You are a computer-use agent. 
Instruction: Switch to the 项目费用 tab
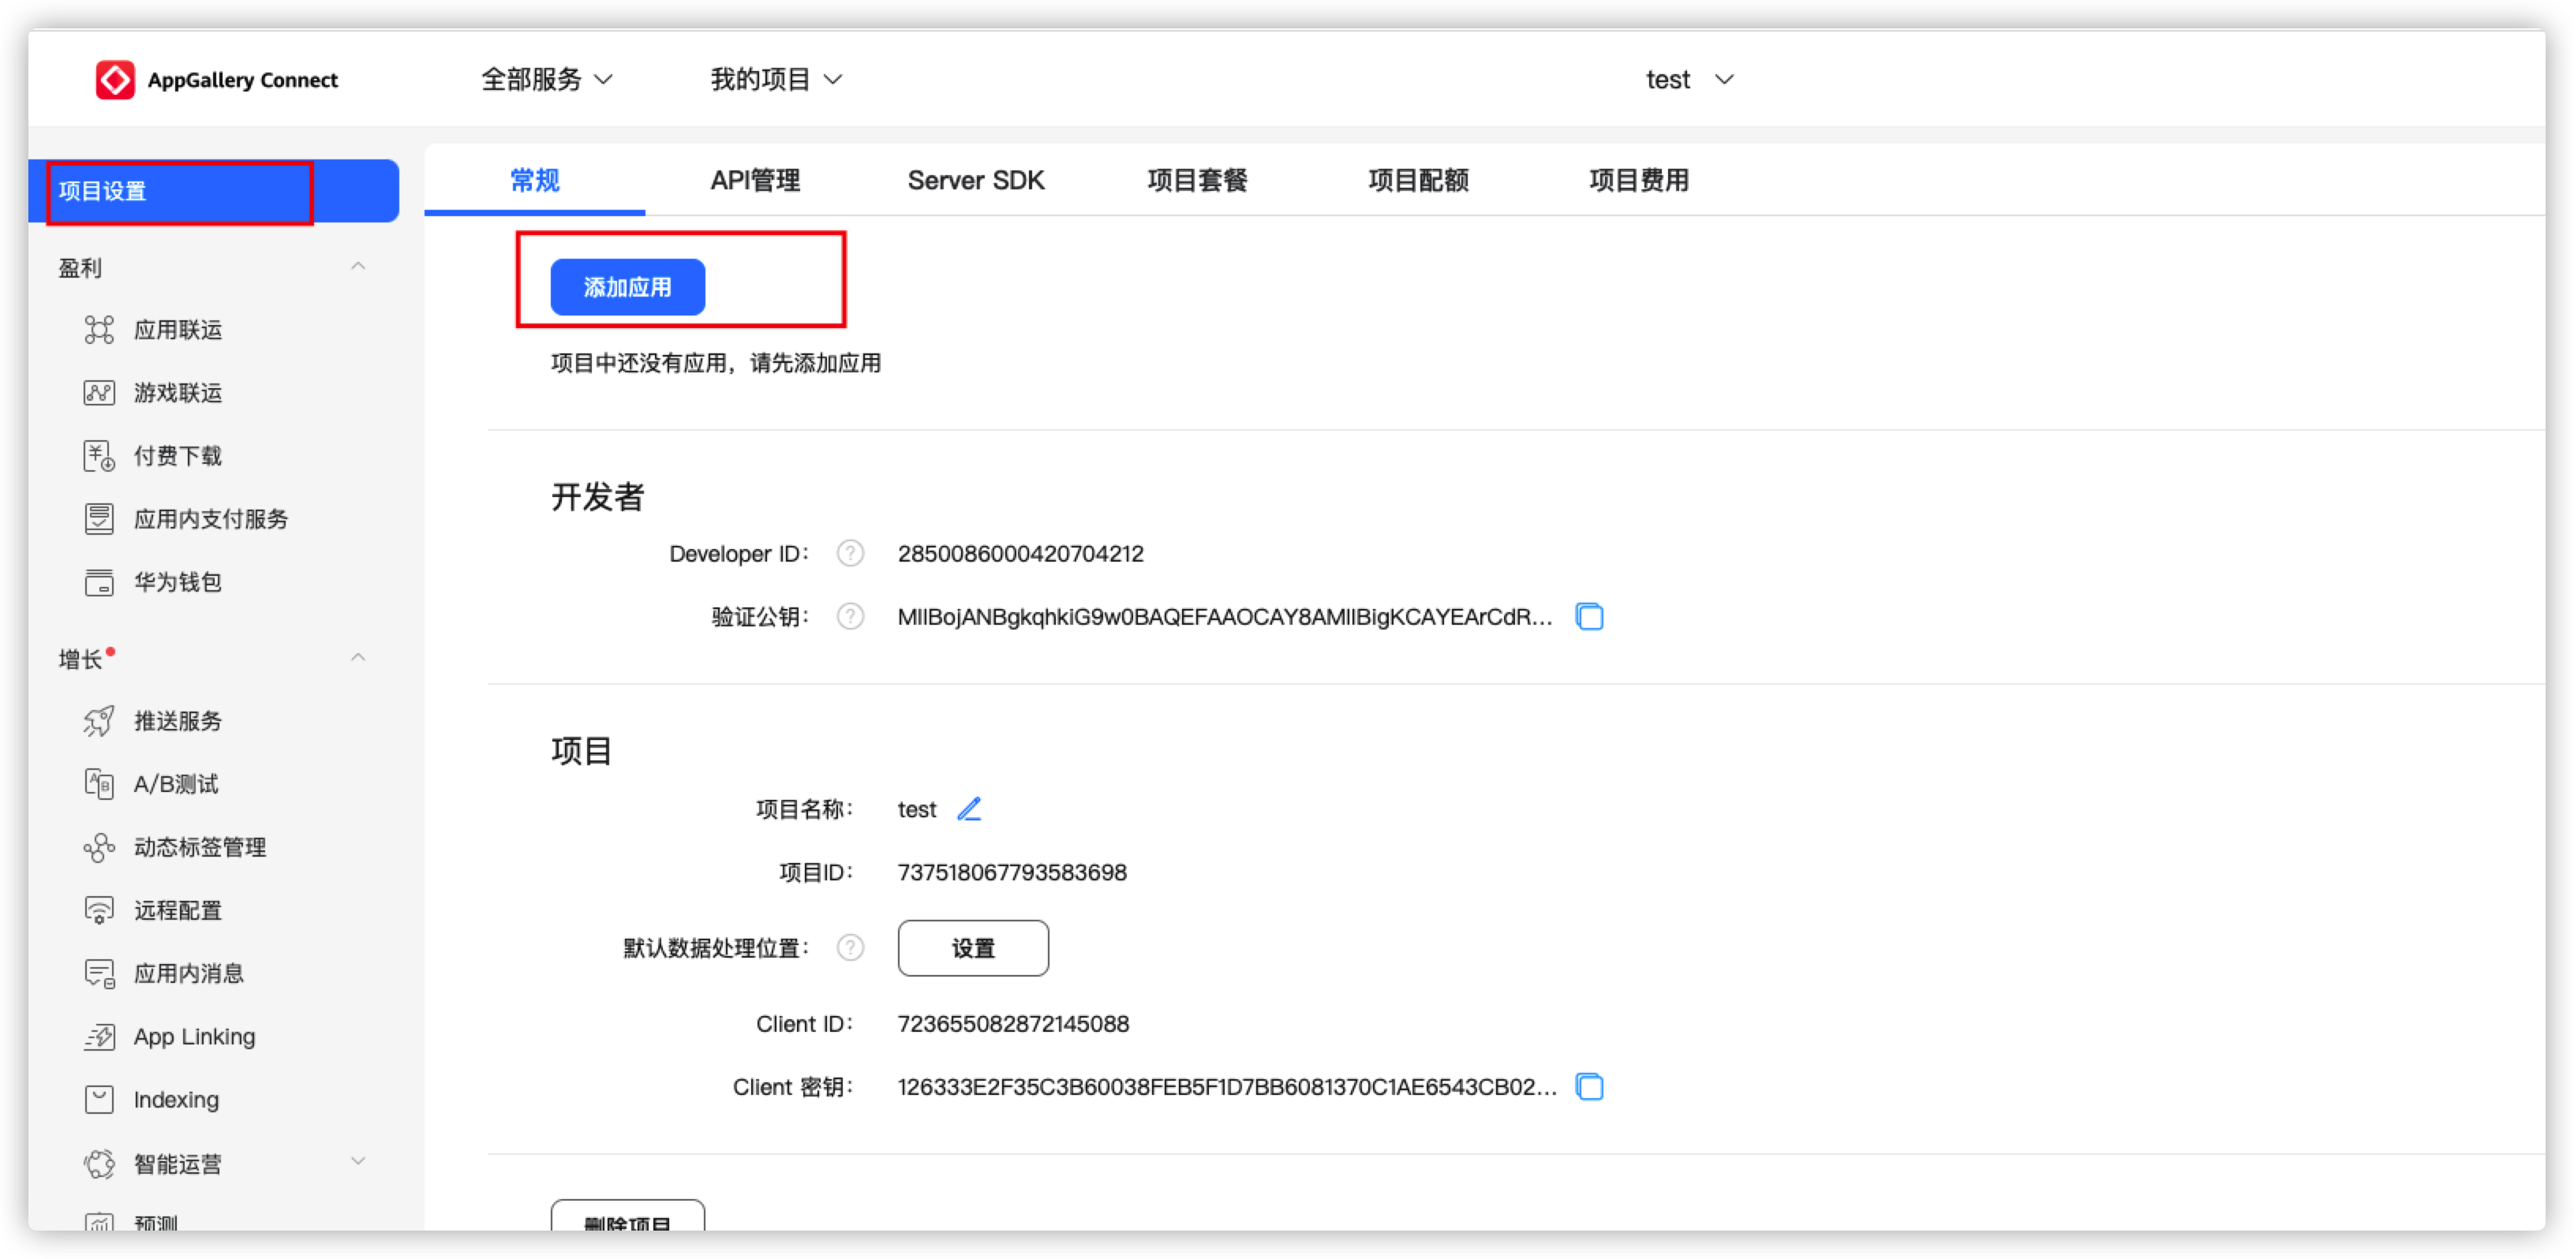pos(1639,180)
